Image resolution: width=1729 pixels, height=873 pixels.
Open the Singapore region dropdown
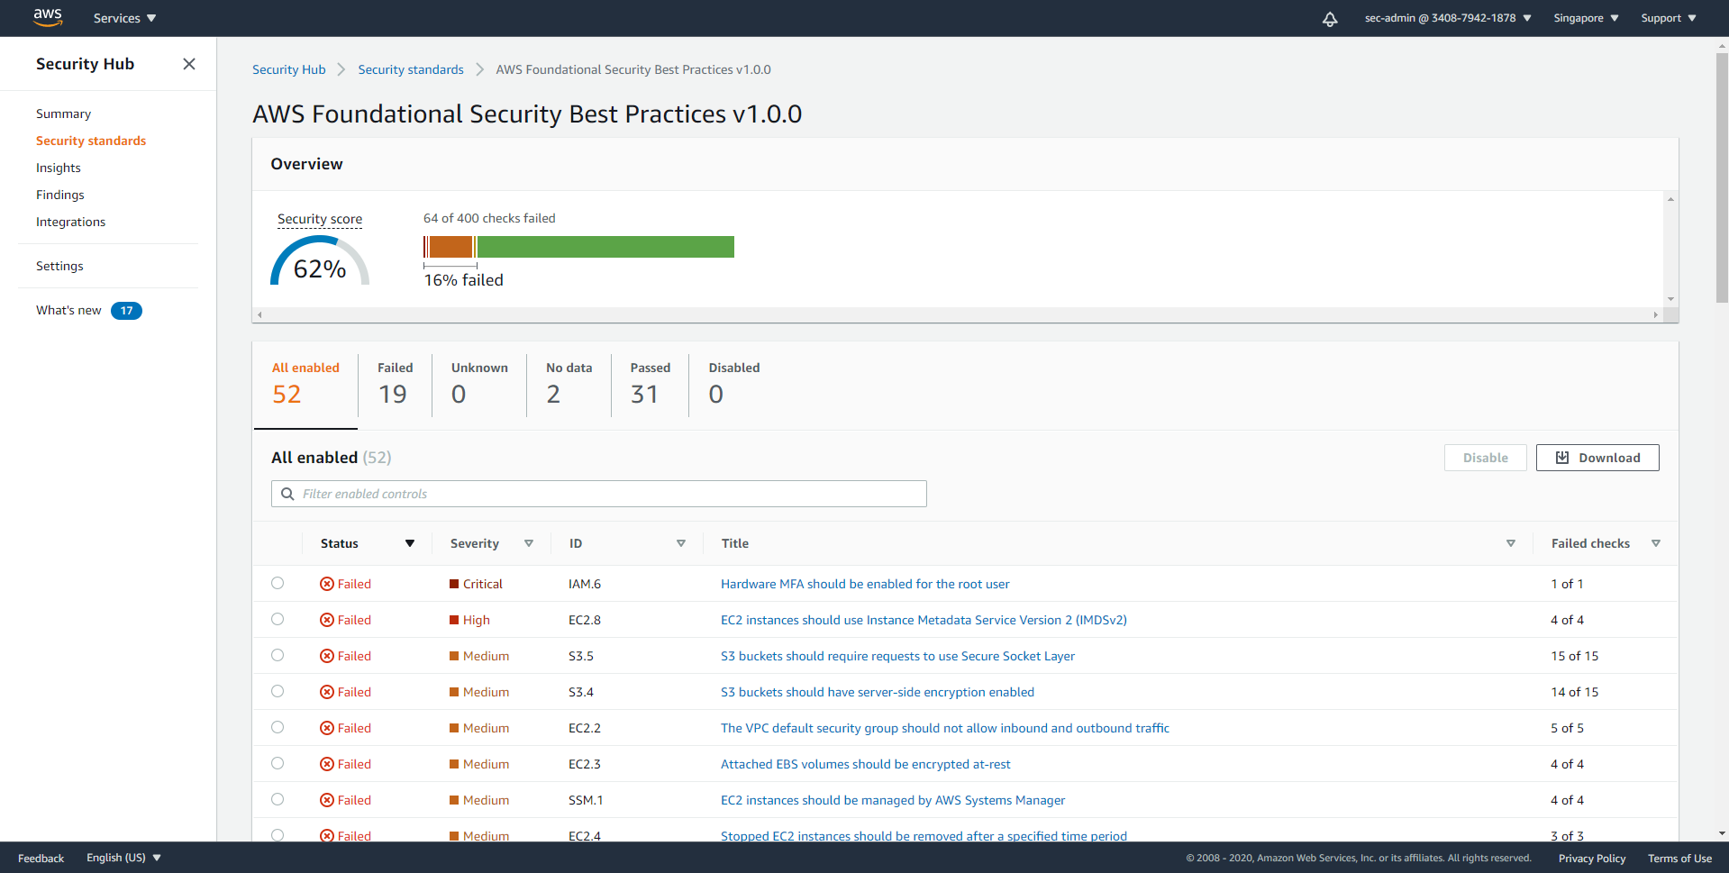pos(1586,18)
